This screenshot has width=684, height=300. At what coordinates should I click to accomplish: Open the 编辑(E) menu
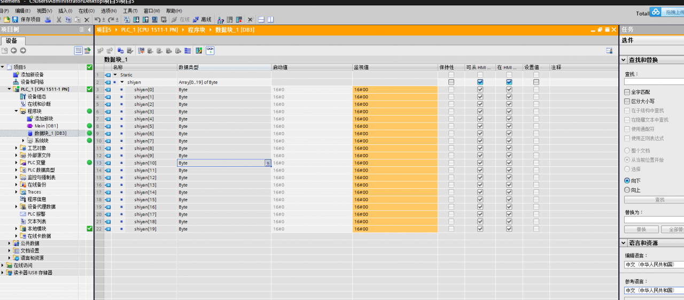point(23,11)
